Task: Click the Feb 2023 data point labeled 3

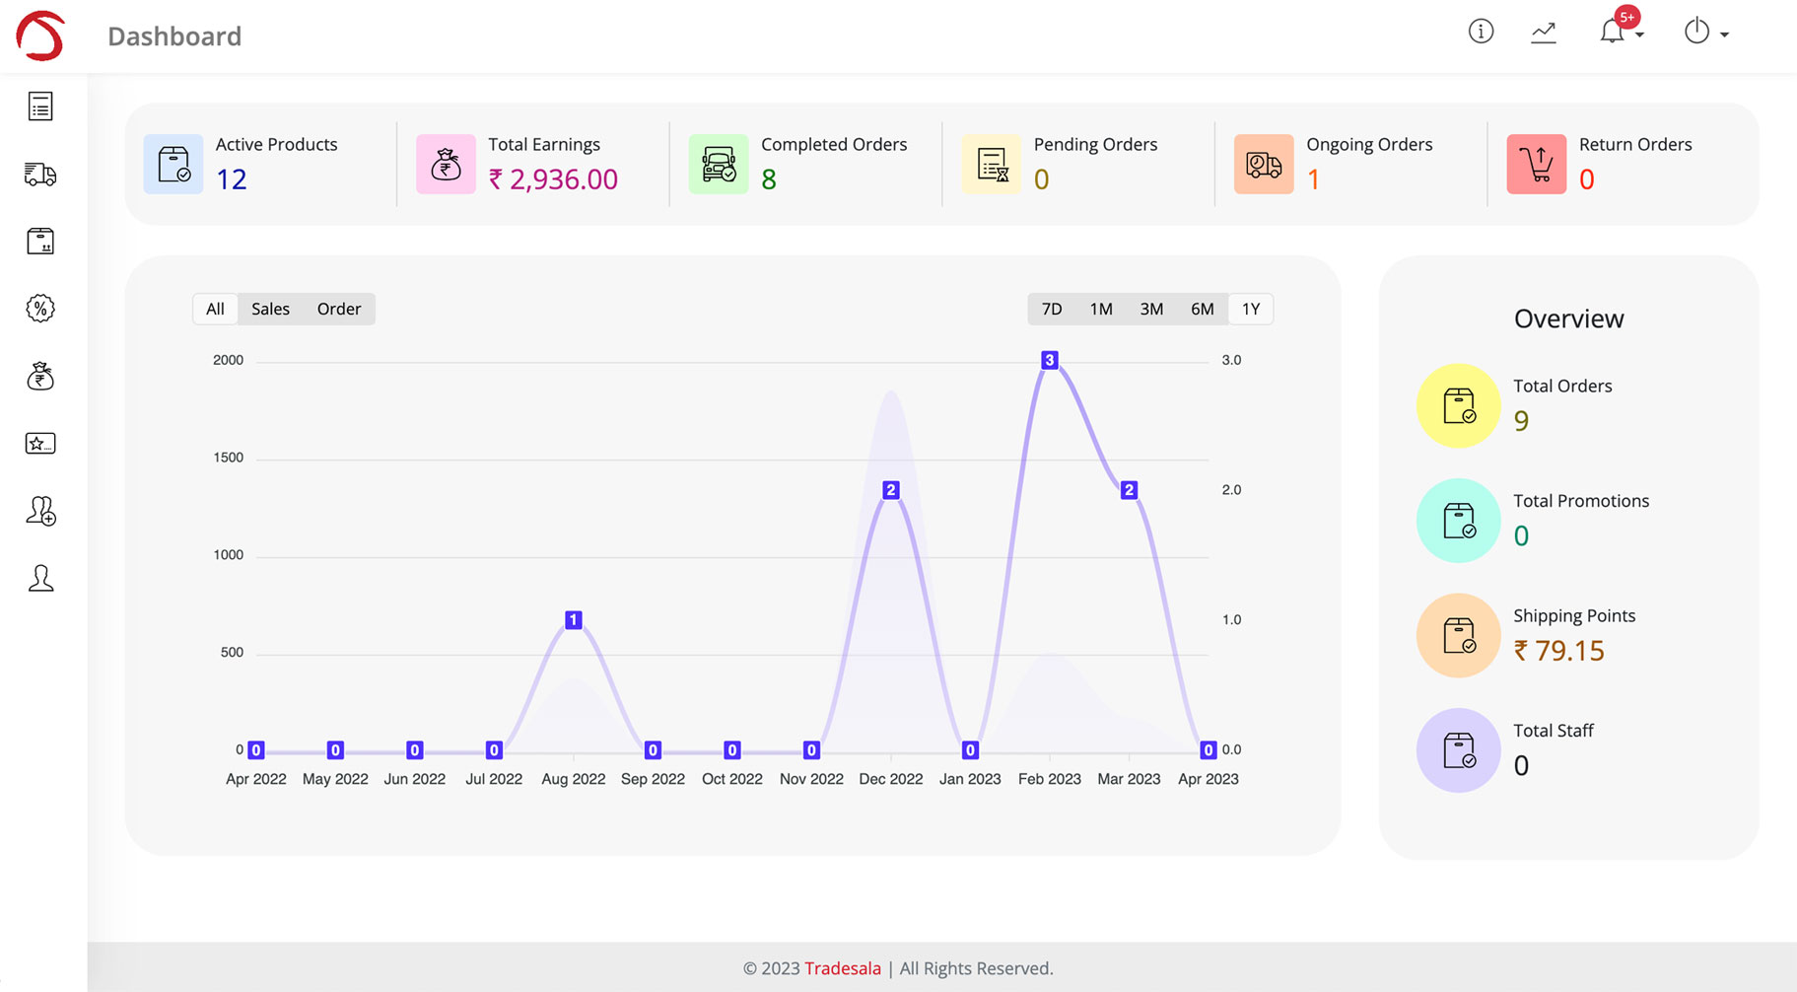Action: pos(1050,360)
